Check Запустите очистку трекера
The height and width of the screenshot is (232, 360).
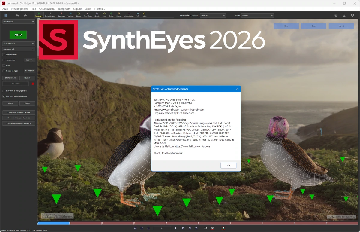pos(4,91)
